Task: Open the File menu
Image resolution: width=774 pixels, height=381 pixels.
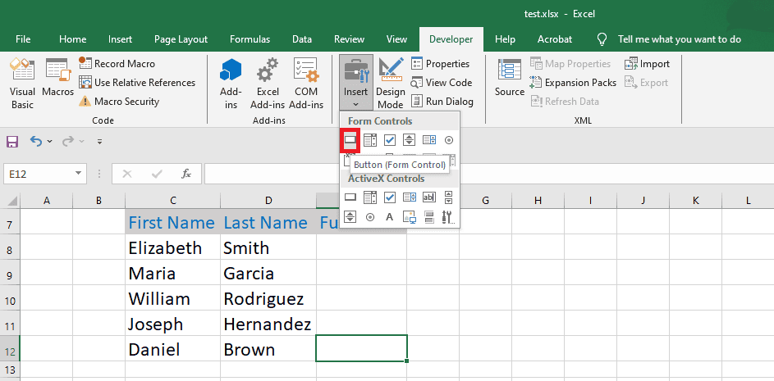Action: coord(23,39)
